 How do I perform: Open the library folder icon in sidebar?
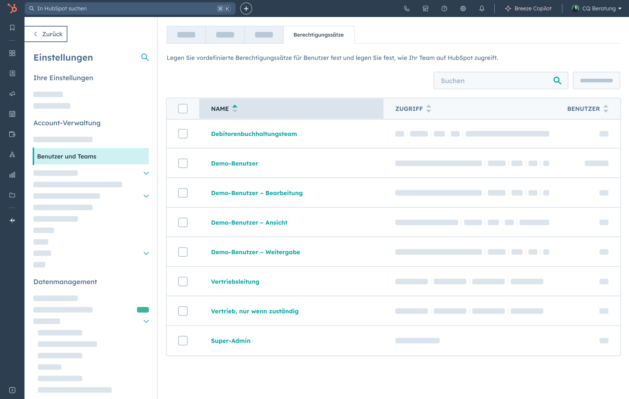pyautogui.click(x=12, y=195)
